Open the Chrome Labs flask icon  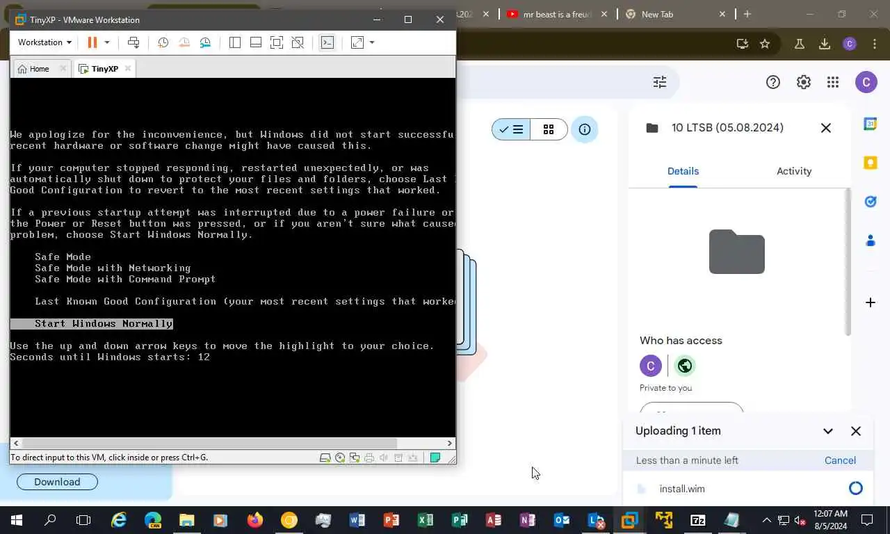click(x=800, y=44)
